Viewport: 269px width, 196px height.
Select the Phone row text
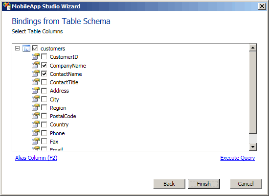click(57, 133)
